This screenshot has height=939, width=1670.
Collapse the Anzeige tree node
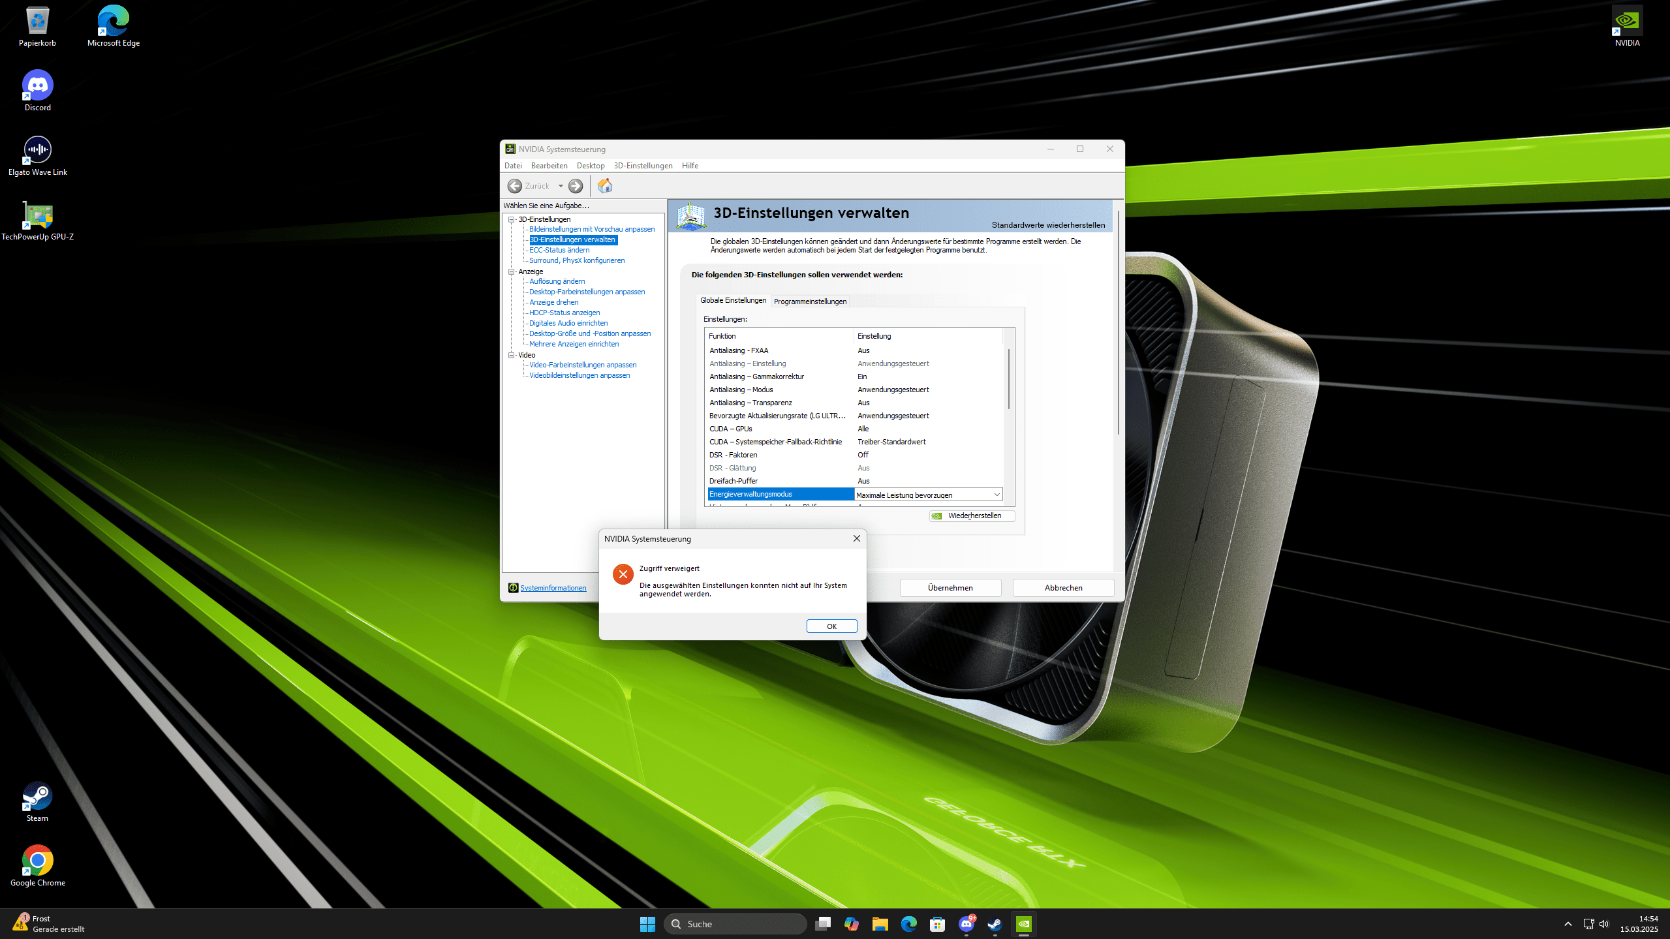[x=512, y=271]
